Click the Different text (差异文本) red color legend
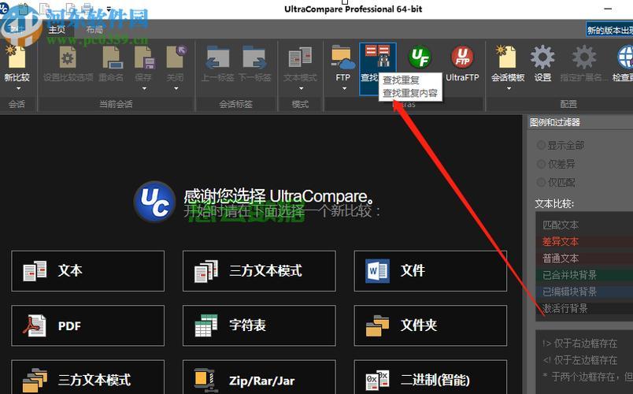Image resolution: width=633 pixels, height=394 pixels. pos(582,242)
